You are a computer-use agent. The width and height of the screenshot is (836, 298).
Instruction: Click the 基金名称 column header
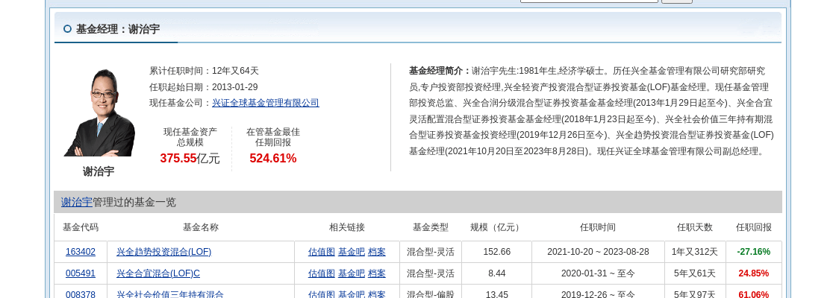point(201,227)
